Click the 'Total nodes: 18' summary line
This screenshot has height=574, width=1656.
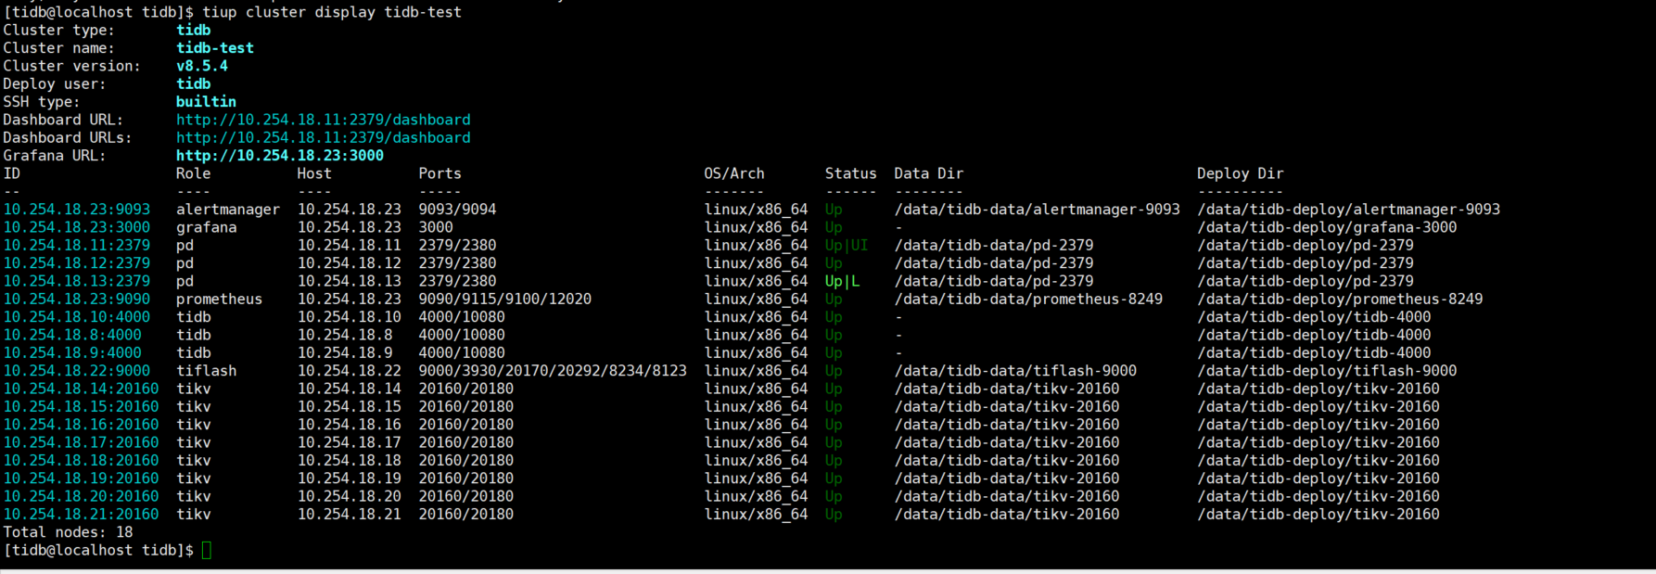(x=68, y=532)
